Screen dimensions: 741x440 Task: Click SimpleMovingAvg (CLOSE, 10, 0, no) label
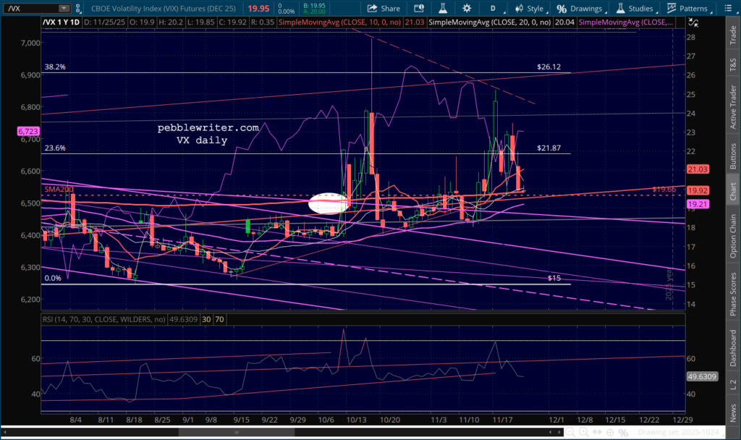pos(339,22)
